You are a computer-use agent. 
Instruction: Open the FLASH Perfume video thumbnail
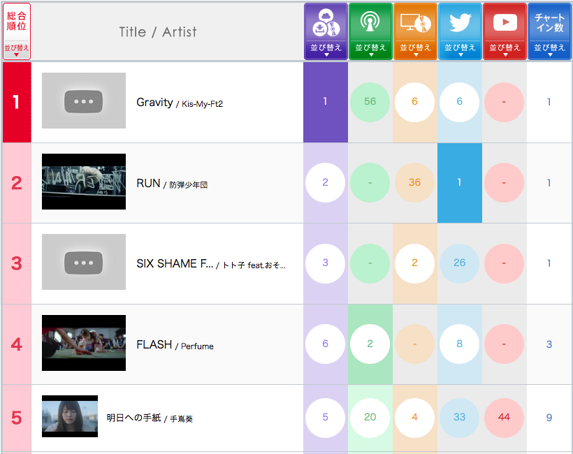tap(84, 343)
